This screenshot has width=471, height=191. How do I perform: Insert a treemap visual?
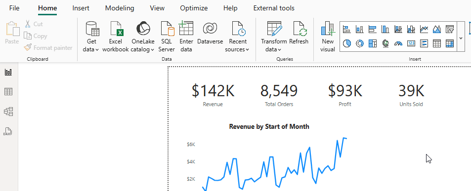pyautogui.click(x=373, y=43)
